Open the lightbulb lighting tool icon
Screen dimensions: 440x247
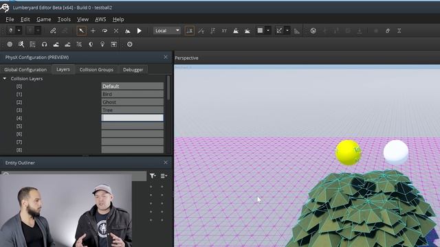pyautogui.click(x=102, y=44)
